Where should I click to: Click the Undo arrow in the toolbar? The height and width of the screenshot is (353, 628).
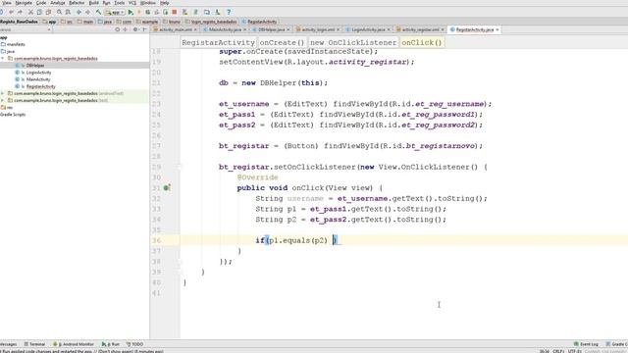pos(11,13)
